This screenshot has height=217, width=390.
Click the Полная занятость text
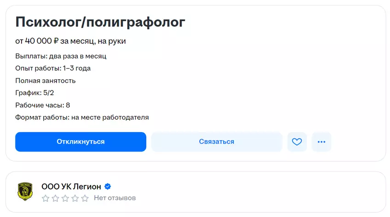click(x=45, y=81)
